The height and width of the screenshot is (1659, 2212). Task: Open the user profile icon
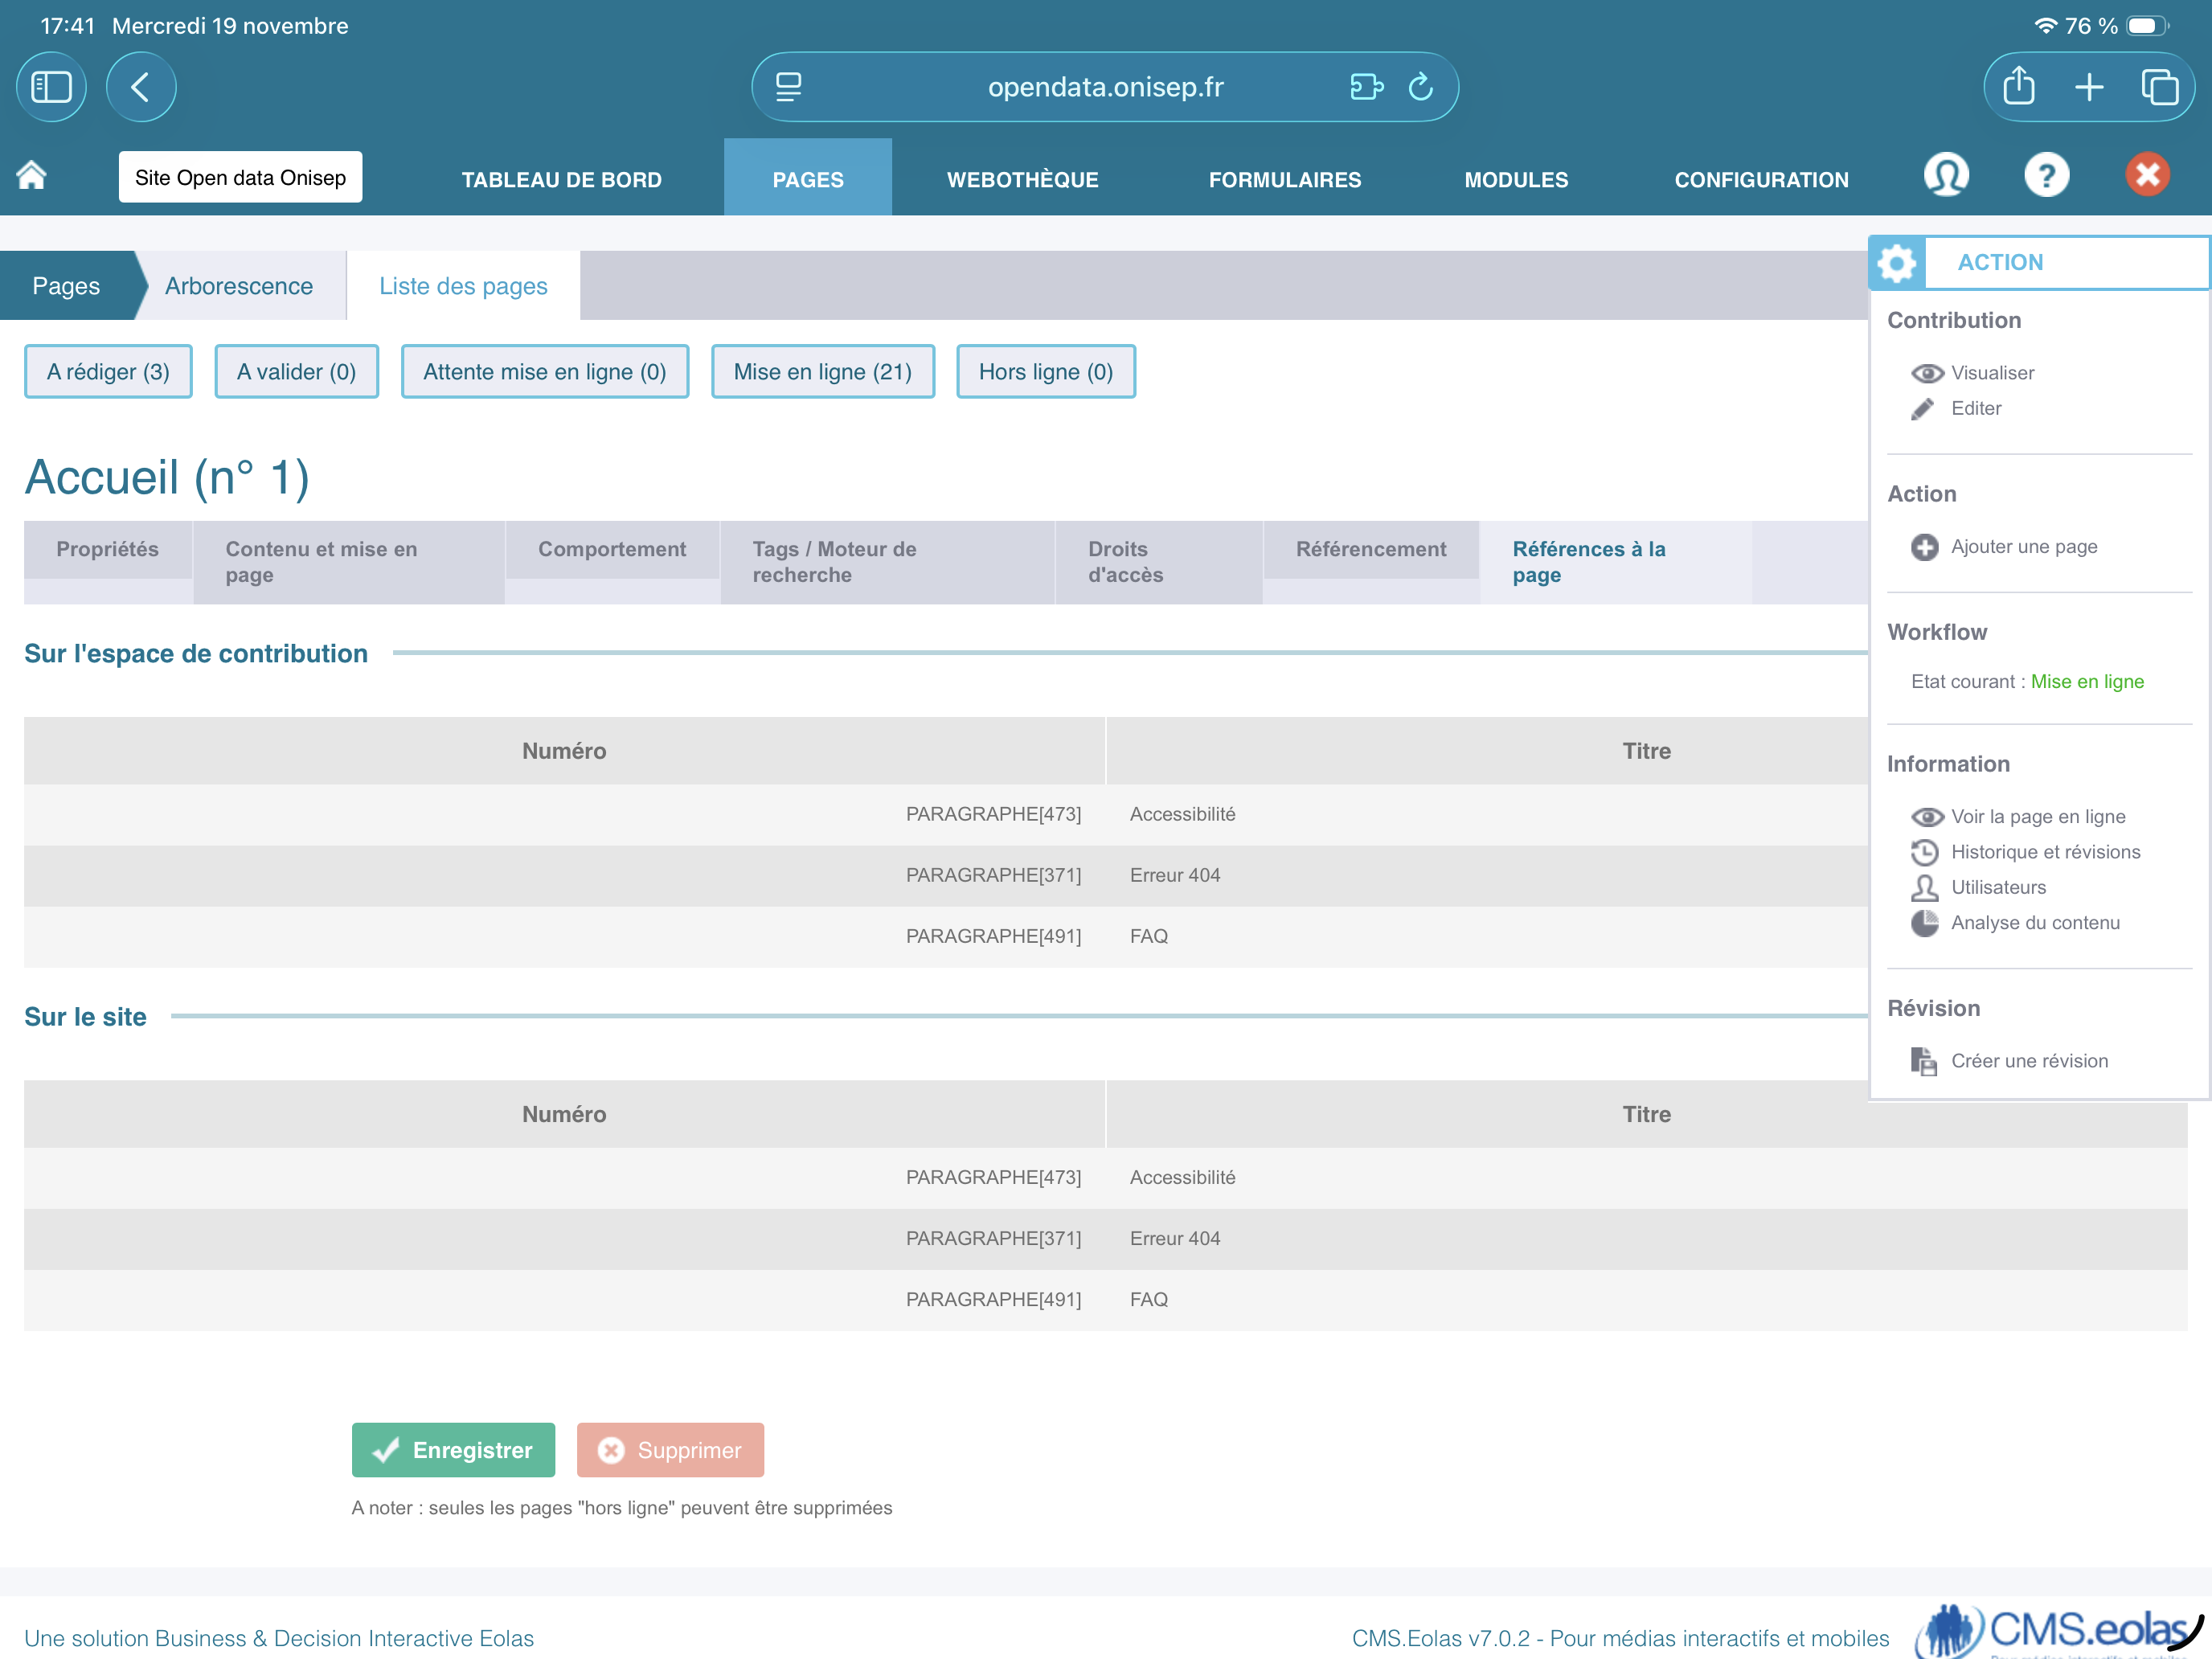pos(1945,176)
